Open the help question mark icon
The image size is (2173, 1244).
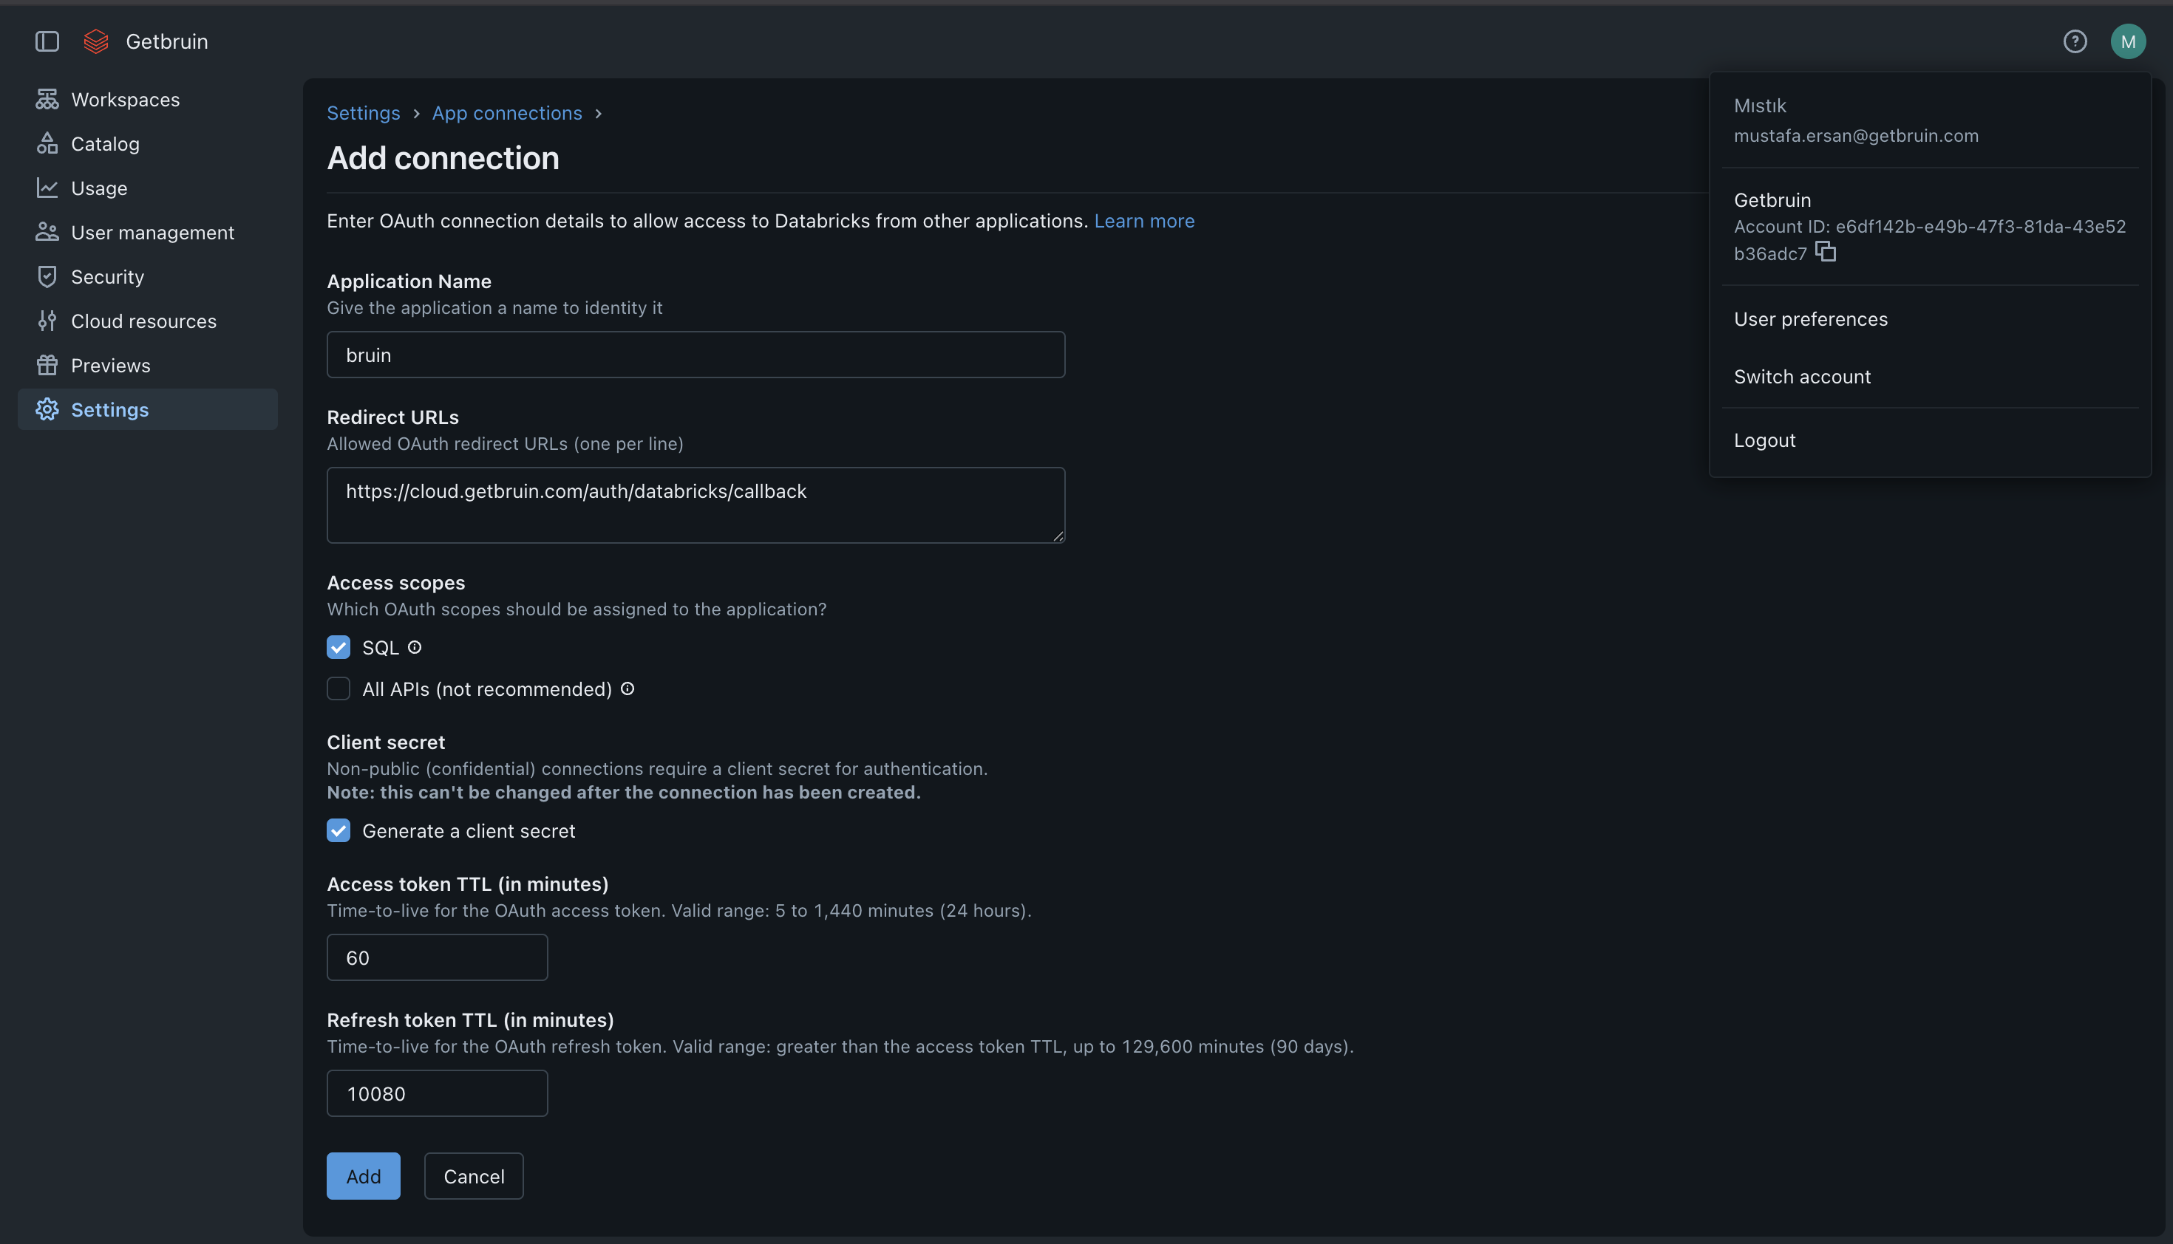click(2075, 41)
